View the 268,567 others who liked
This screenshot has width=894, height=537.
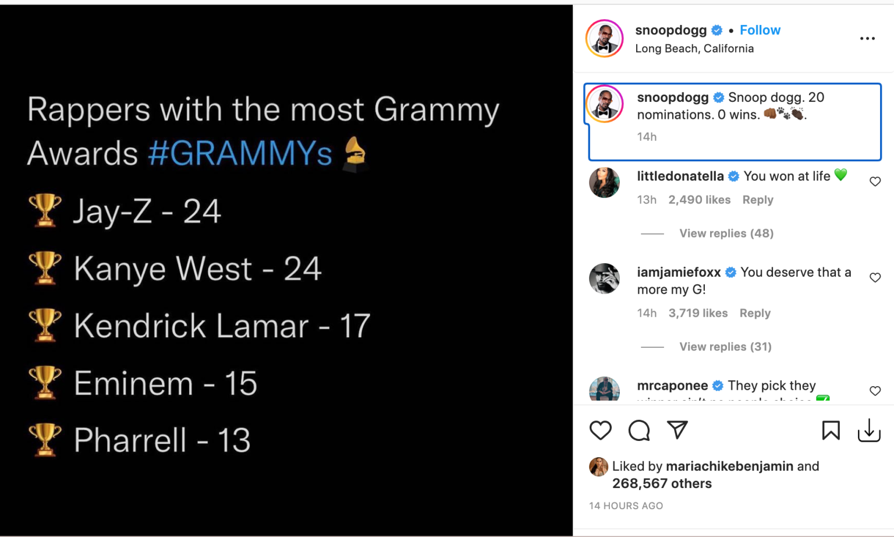click(662, 484)
